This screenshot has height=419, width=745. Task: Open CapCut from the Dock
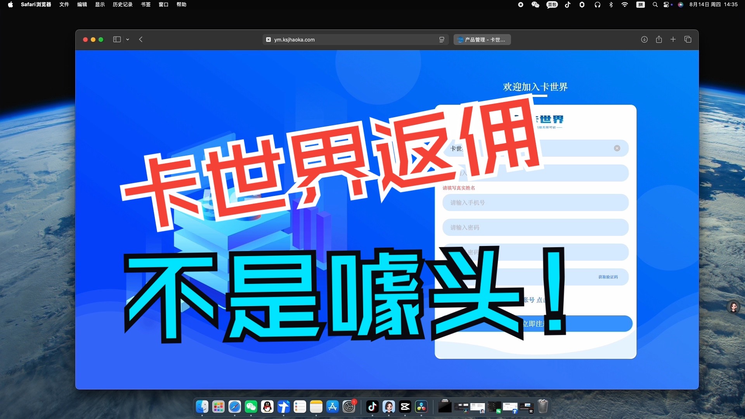click(x=405, y=407)
